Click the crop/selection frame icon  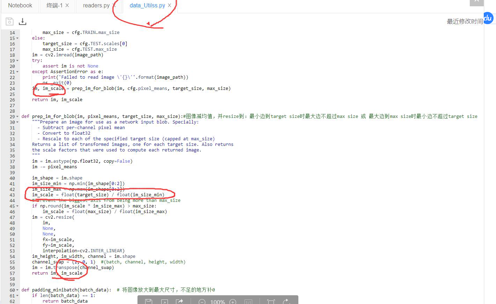[x=271, y=301]
